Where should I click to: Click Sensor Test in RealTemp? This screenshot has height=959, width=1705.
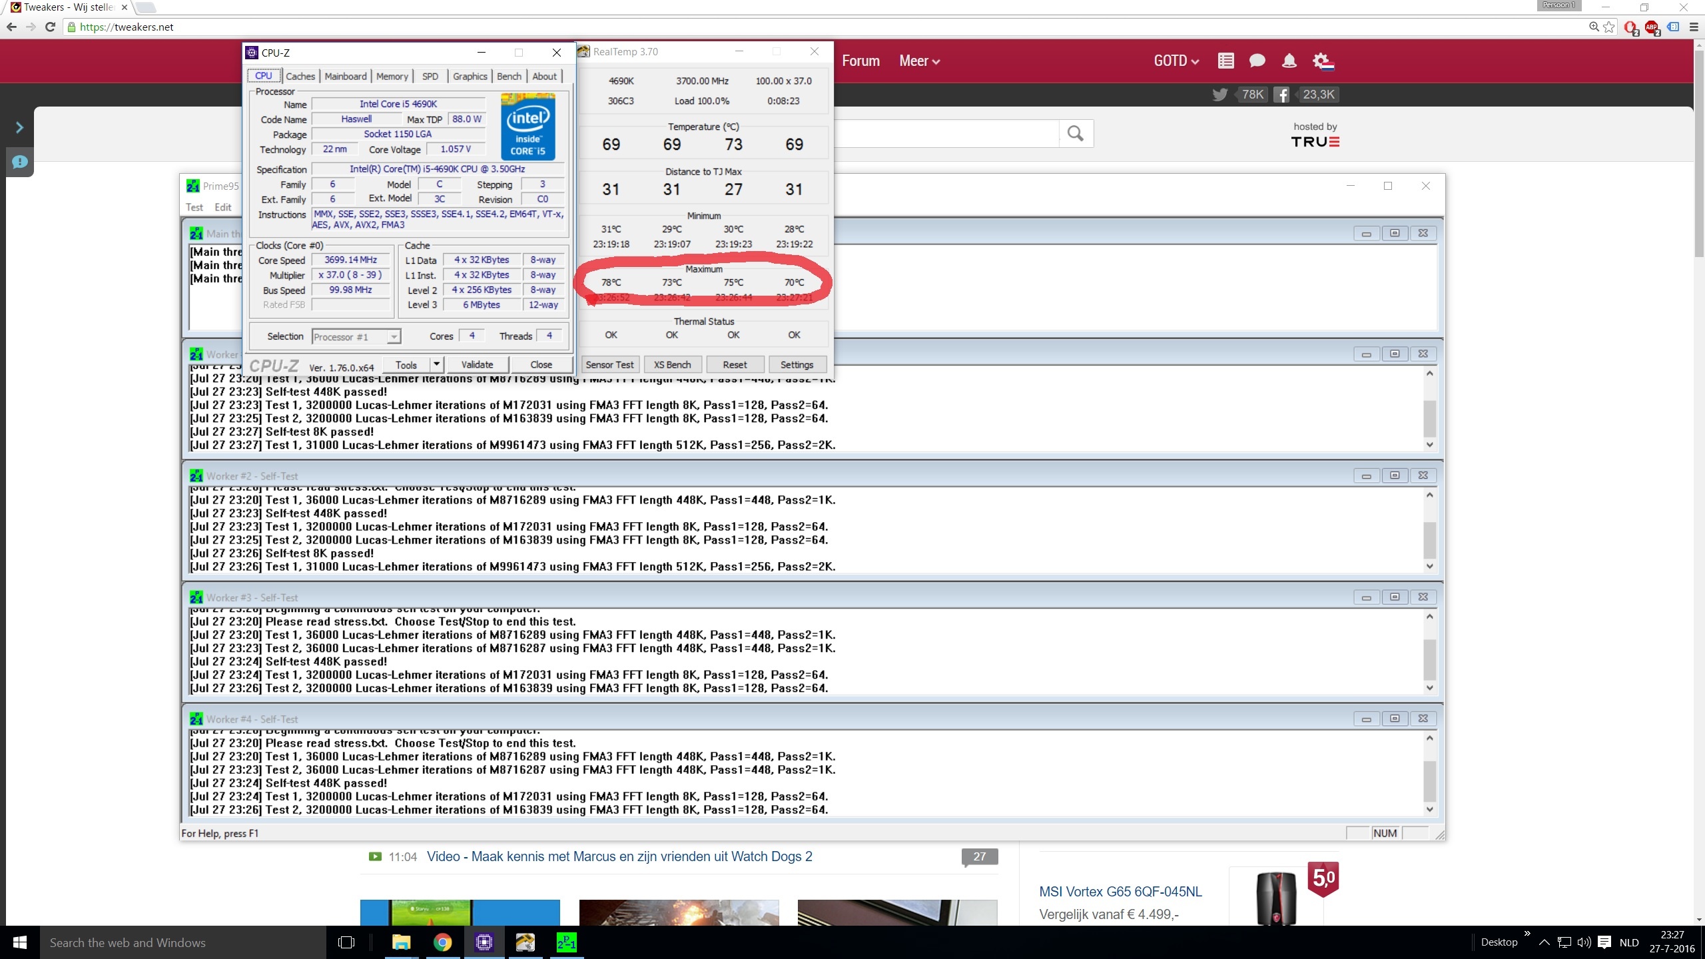tap(609, 364)
